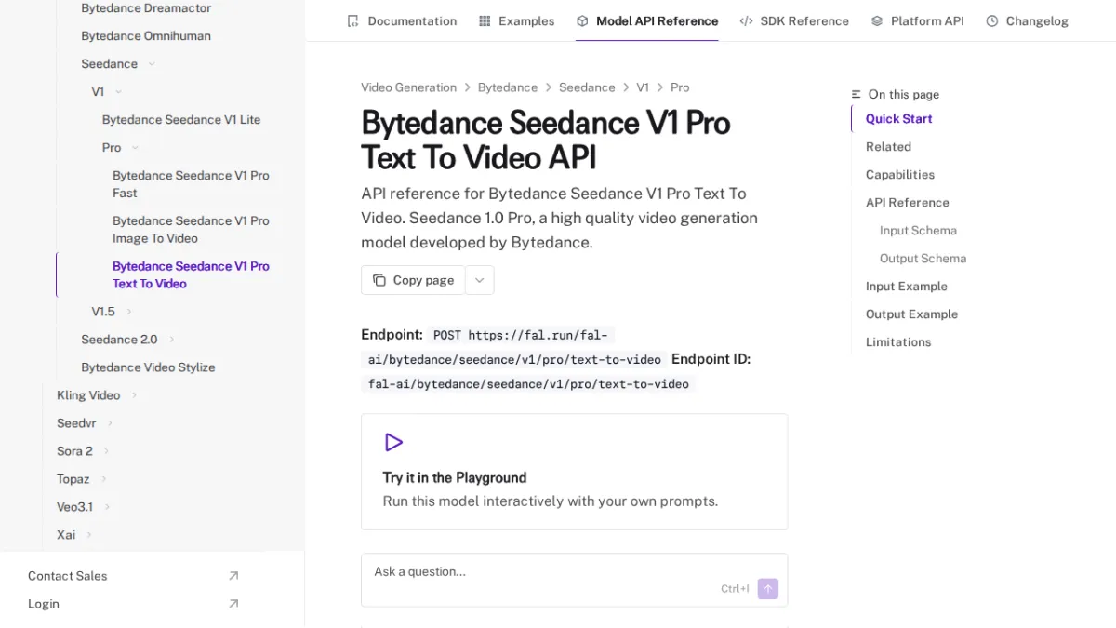1116x628 pixels.
Task: Click Video Generation breadcrumb
Action: tap(408, 87)
